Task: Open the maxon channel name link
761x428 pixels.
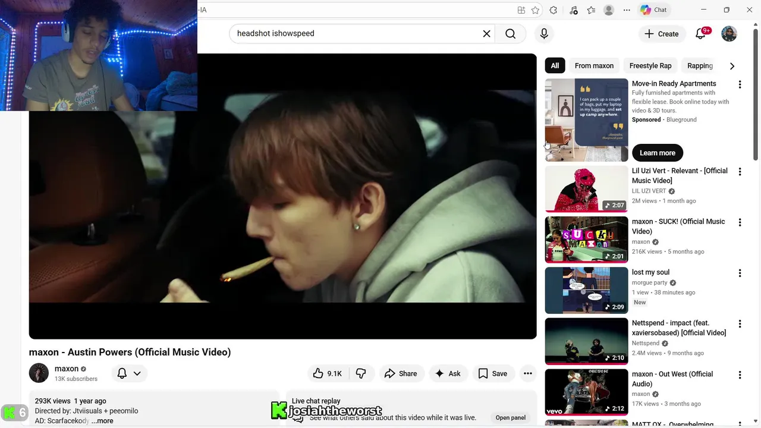Action: 67,369
